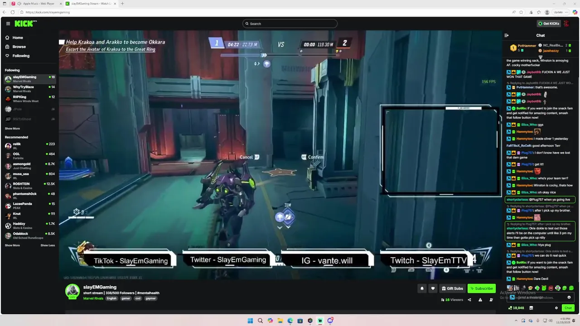The image size is (580, 326).
Task: Click the notification bell for slayEMGaming
Action: 422,288
